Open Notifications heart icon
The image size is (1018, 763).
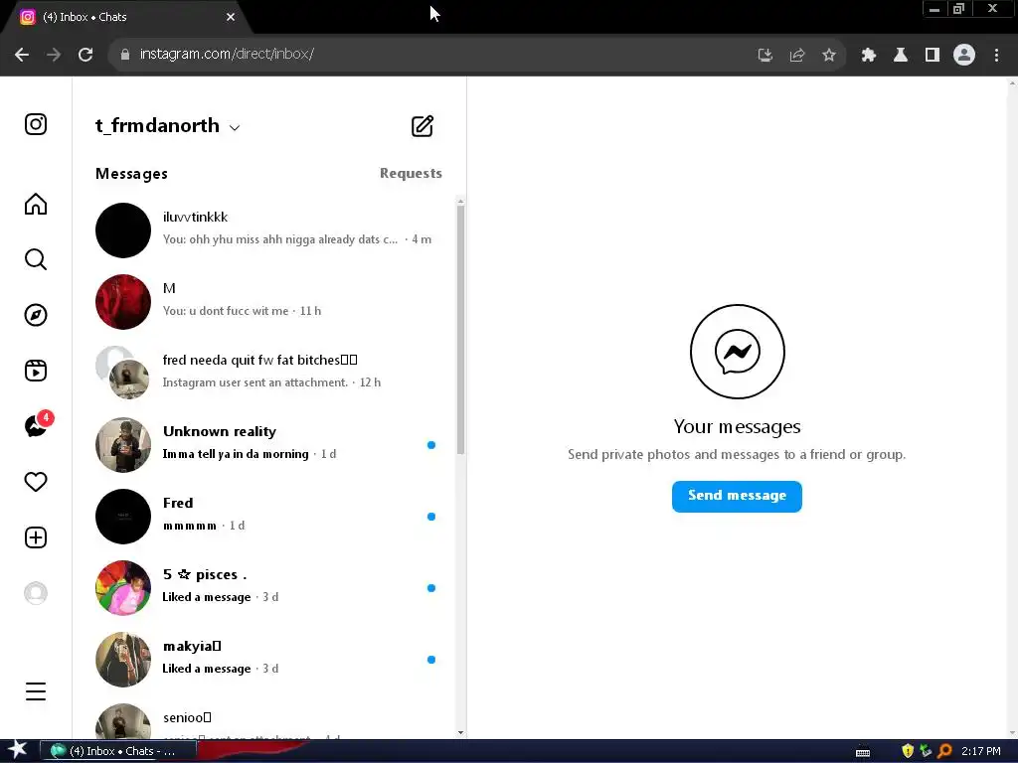pyautogui.click(x=36, y=482)
